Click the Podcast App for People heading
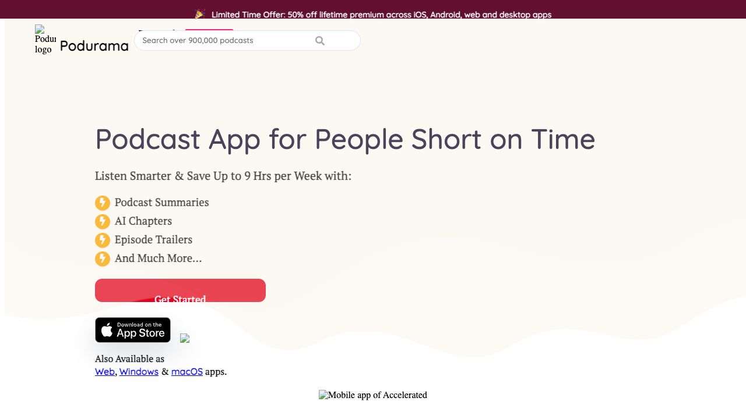746x419 pixels. (x=345, y=140)
